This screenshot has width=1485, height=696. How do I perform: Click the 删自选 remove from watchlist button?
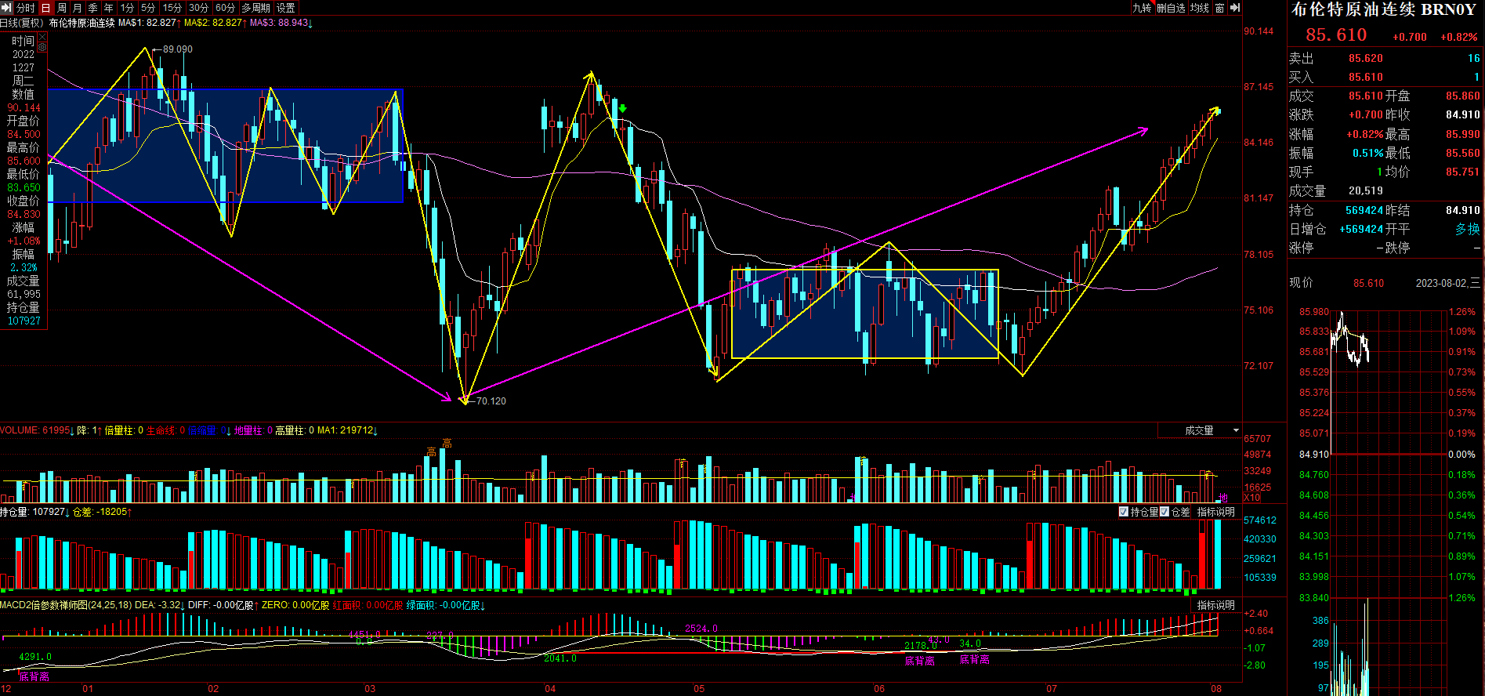(1171, 8)
